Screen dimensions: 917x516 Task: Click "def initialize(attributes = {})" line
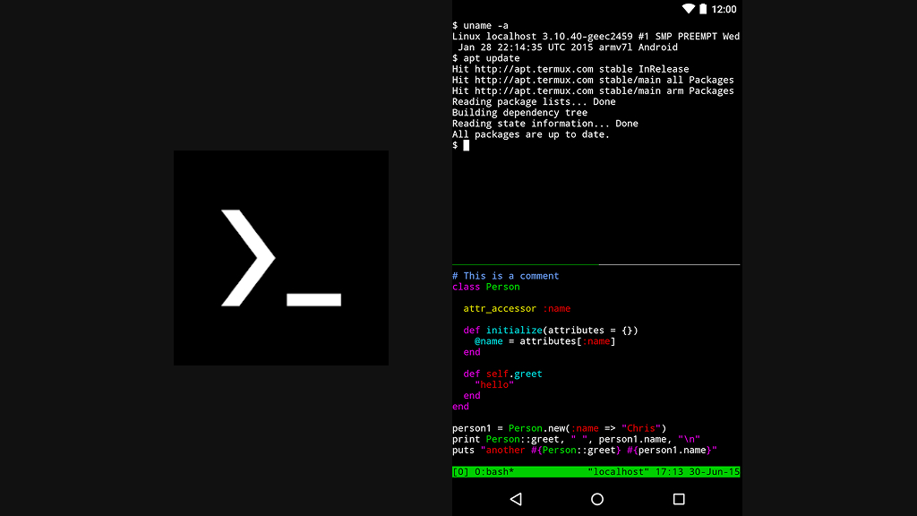click(551, 330)
